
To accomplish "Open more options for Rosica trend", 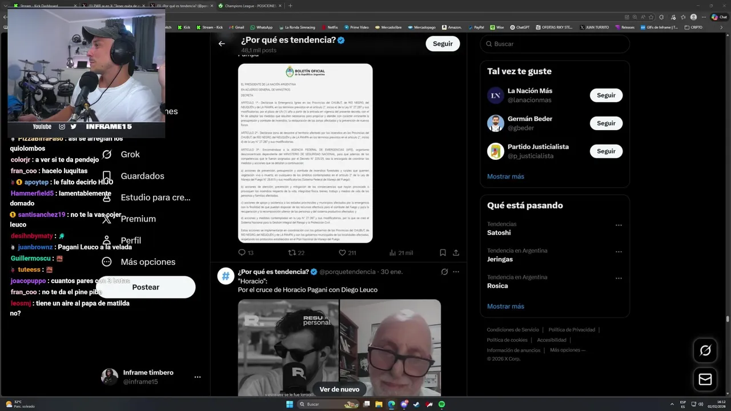I will 618,278.
